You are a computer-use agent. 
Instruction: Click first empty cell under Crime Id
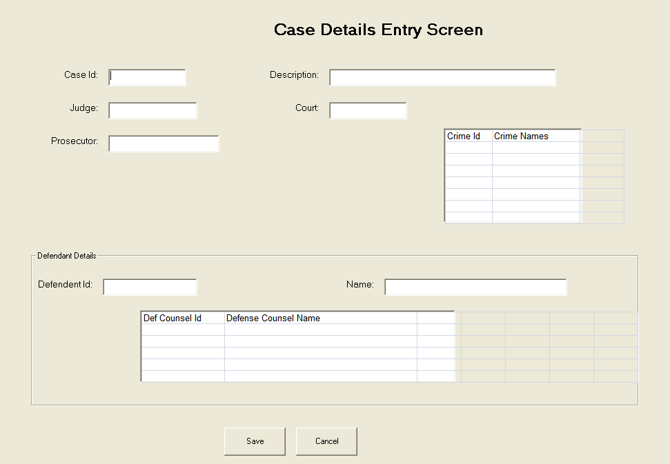469,148
